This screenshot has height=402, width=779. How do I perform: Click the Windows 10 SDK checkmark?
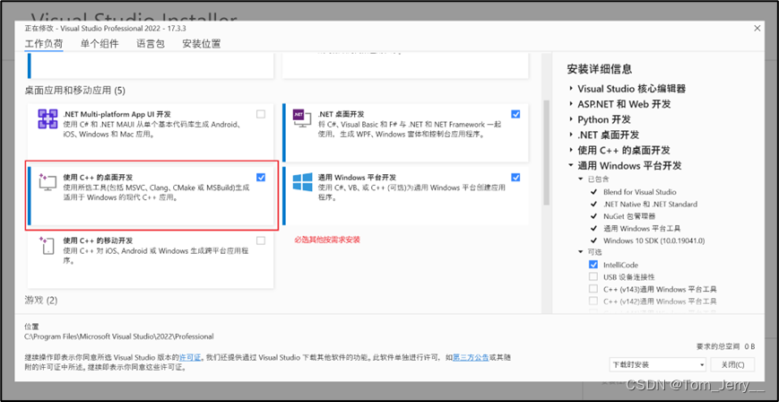coord(593,240)
